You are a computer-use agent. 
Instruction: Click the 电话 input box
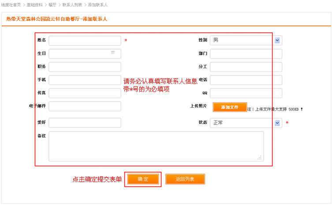(246, 80)
